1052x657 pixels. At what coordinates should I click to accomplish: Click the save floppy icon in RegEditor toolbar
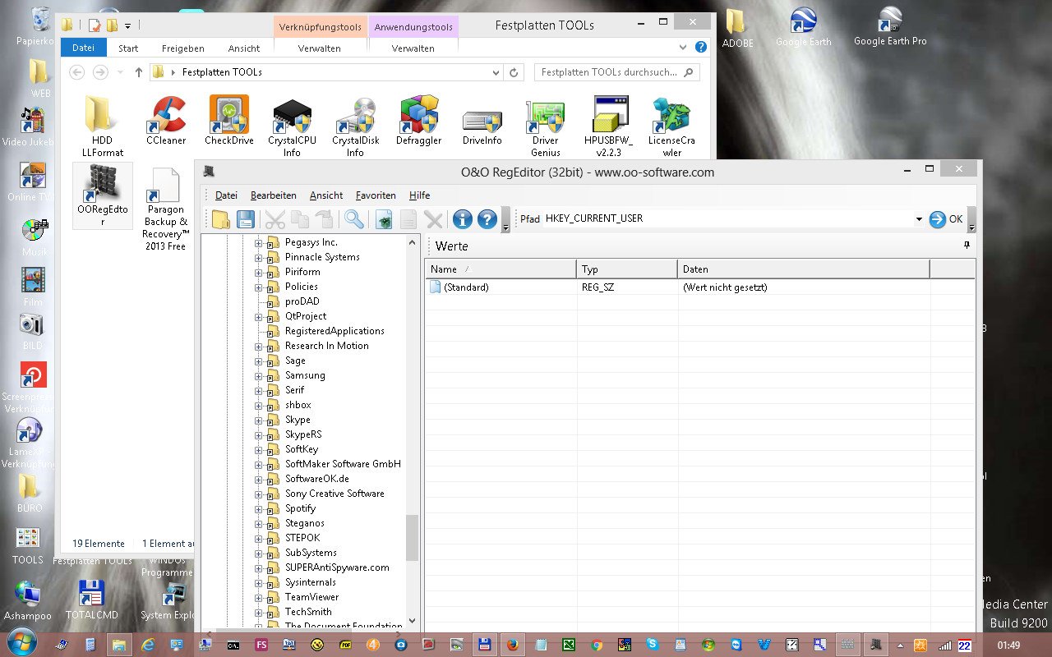click(x=245, y=219)
